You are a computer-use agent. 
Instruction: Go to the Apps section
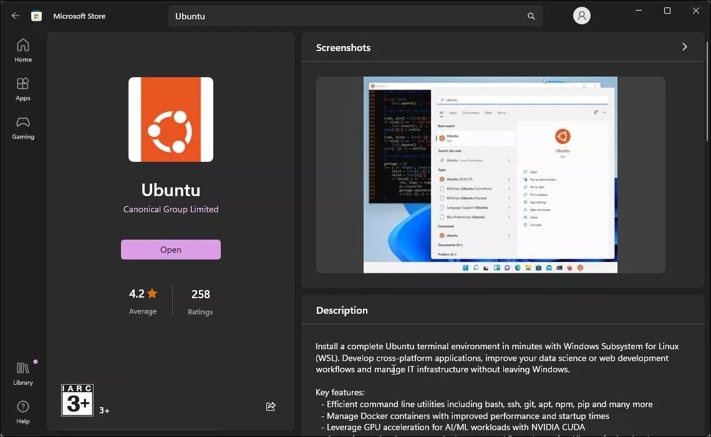pos(23,89)
